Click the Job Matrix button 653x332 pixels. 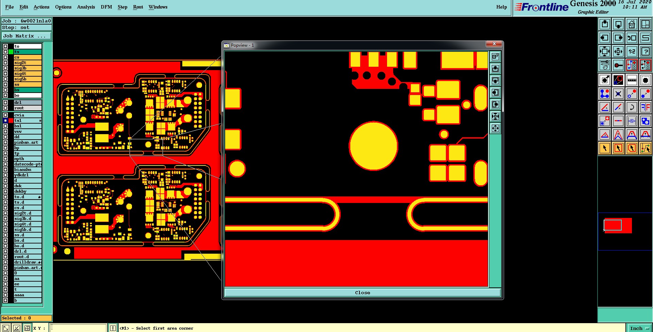point(27,36)
